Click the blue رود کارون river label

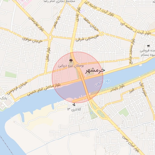pos(102,83)
